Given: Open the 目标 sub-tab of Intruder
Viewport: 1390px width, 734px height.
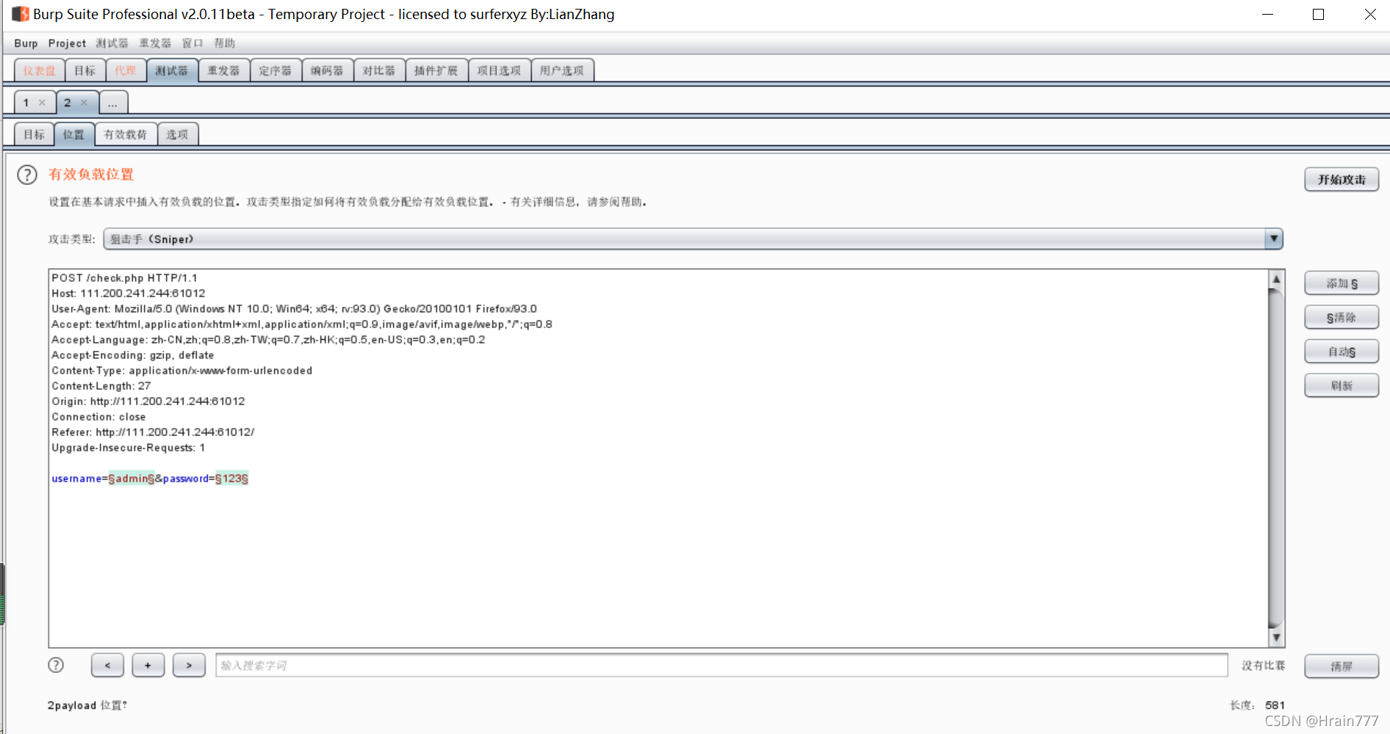Looking at the screenshot, I should point(35,134).
